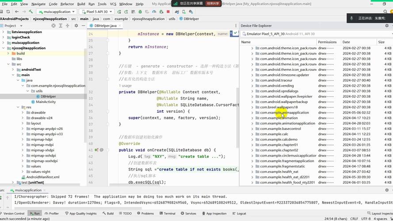This screenshot has height=221, width=393.
Task: Click editor tabs more options icon
Action: 236,26
